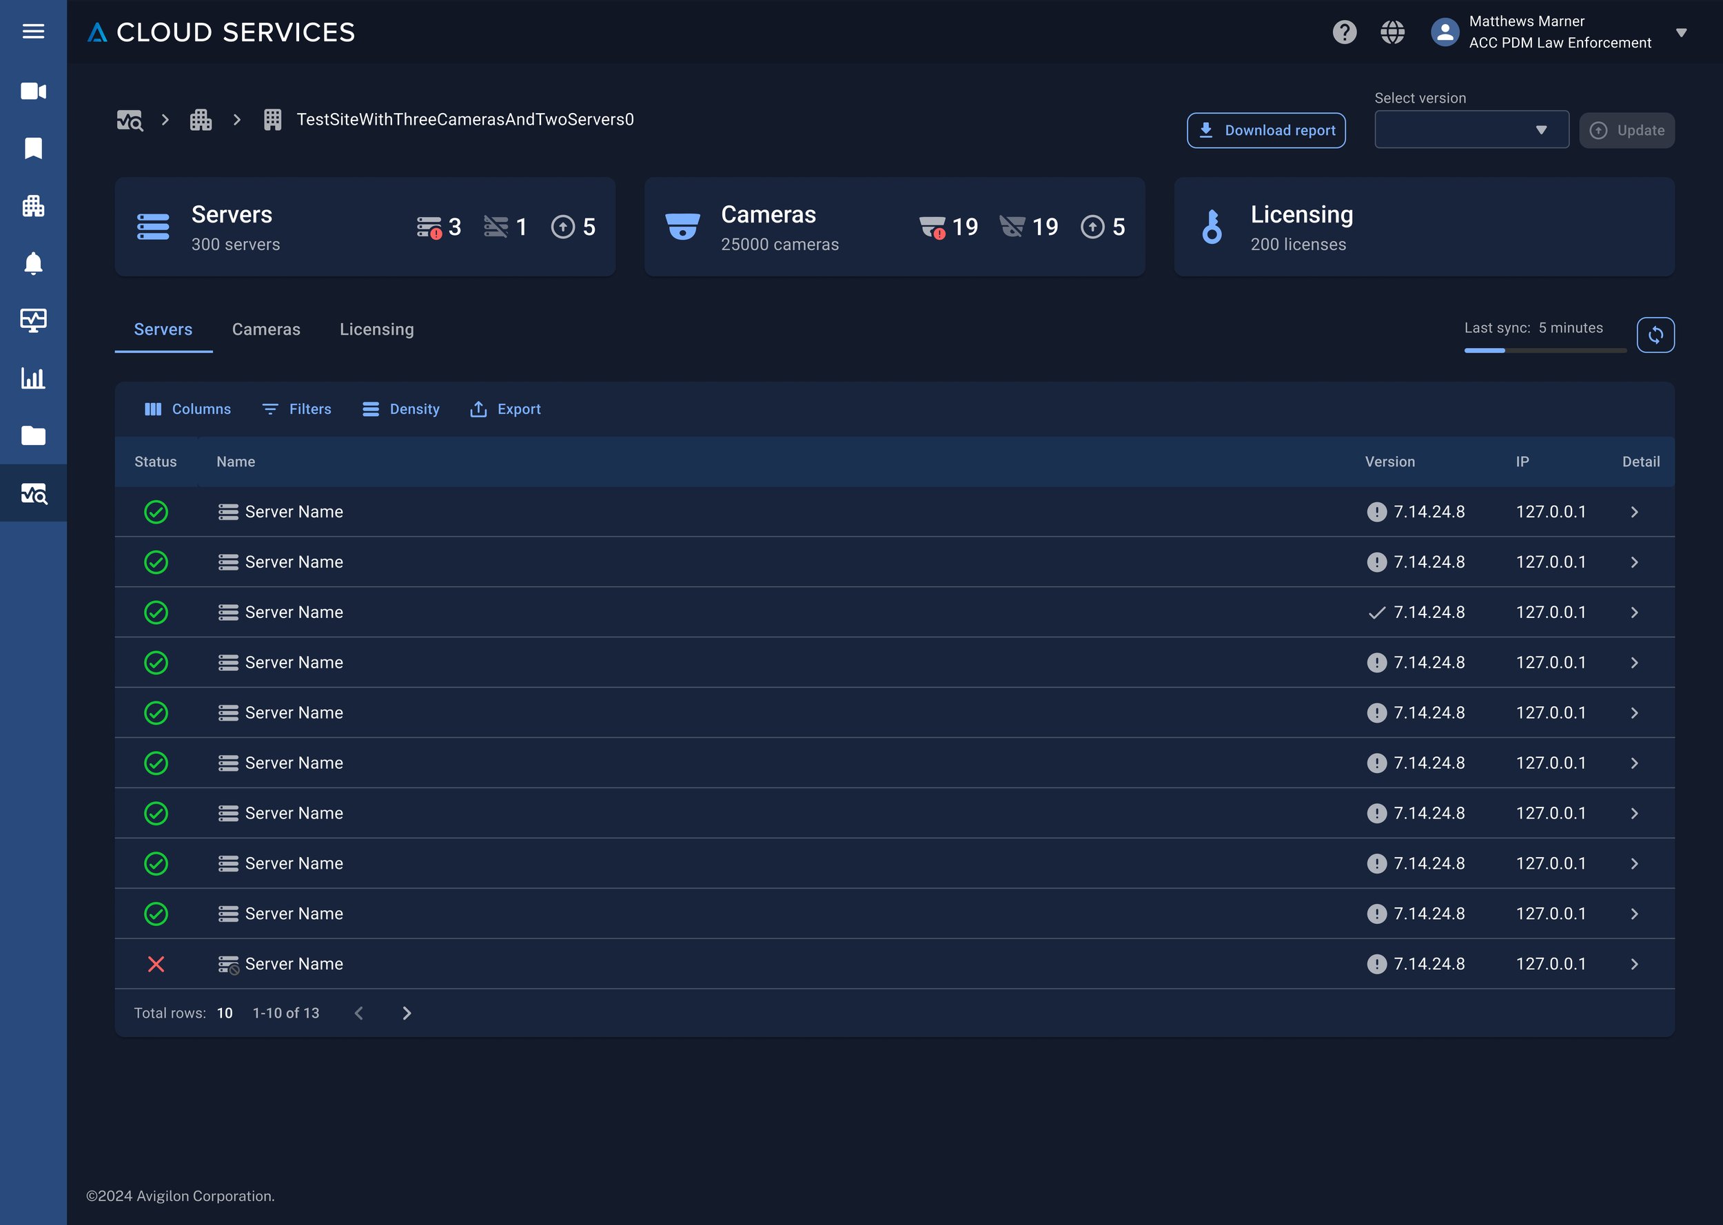The height and width of the screenshot is (1225, 1723).
Task: Open the notifications bell in sidebar
Action: [x=33, y=262]
